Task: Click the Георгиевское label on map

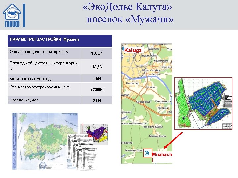Action: [x=163, y=101]
